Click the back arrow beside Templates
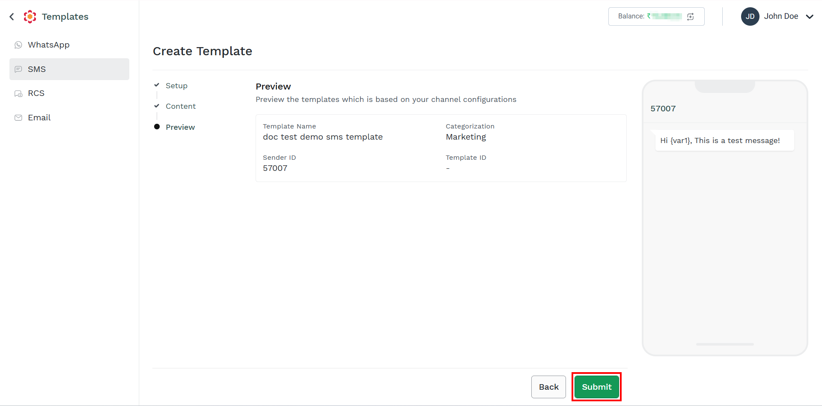Viewport: 822px width, 406px height. (12, 17)
